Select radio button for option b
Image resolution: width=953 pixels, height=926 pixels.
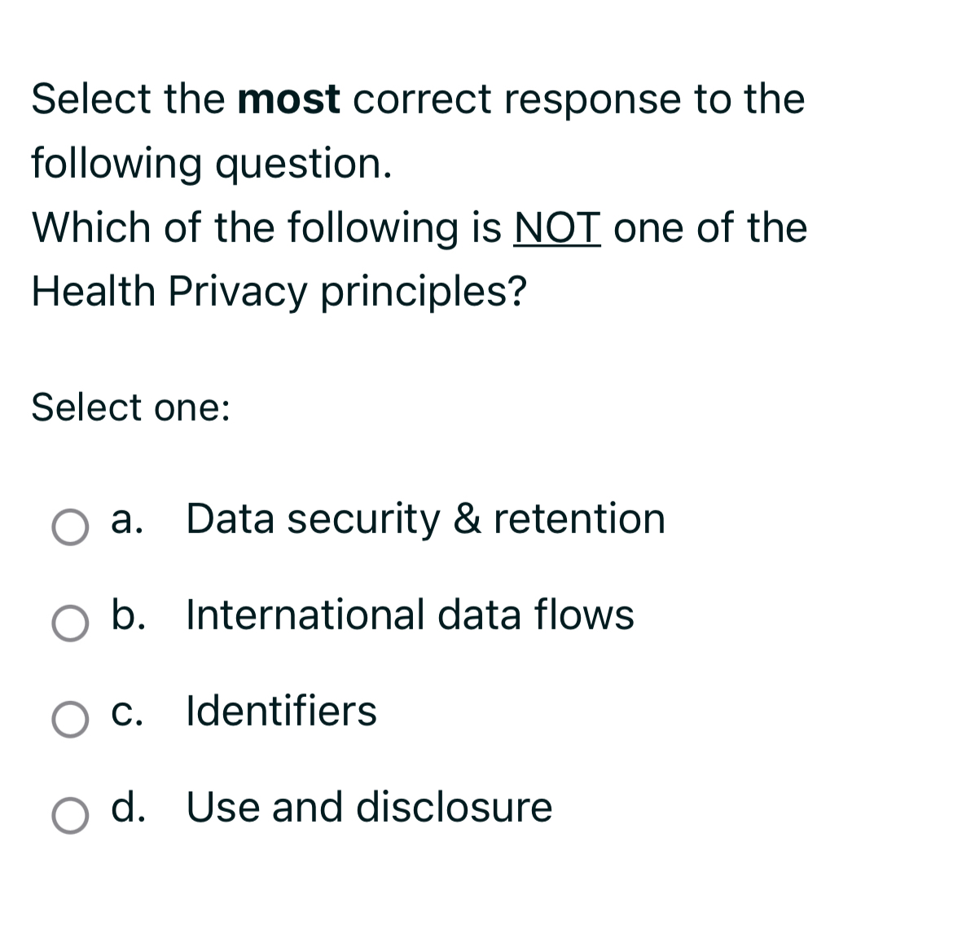pos(70,623)
